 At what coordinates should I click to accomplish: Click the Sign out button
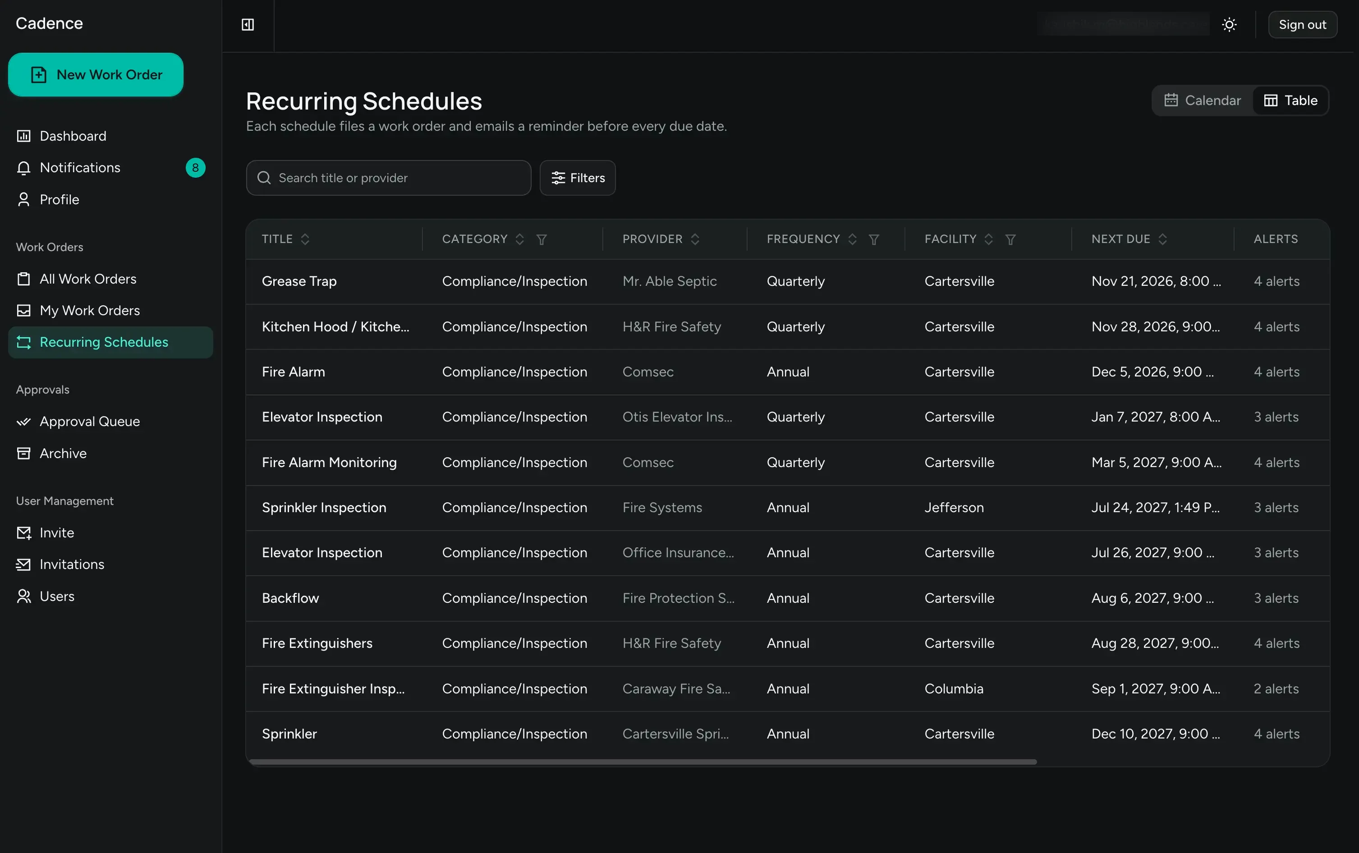(1302, 25)
